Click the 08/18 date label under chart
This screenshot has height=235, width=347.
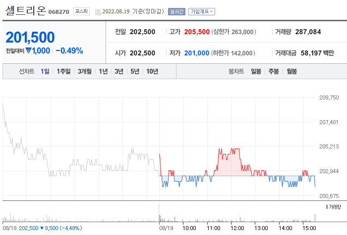point(9,228)
